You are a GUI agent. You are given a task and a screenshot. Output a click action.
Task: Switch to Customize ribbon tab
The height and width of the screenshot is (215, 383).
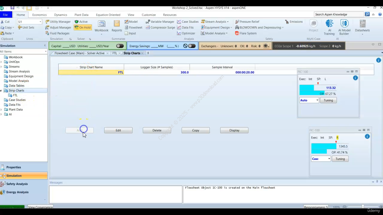[x=149, y=15]
